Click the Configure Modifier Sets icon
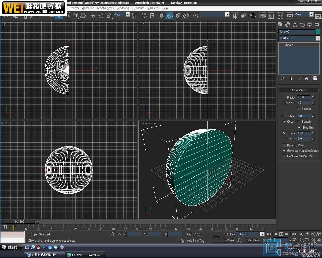 [x=315, y=78]
